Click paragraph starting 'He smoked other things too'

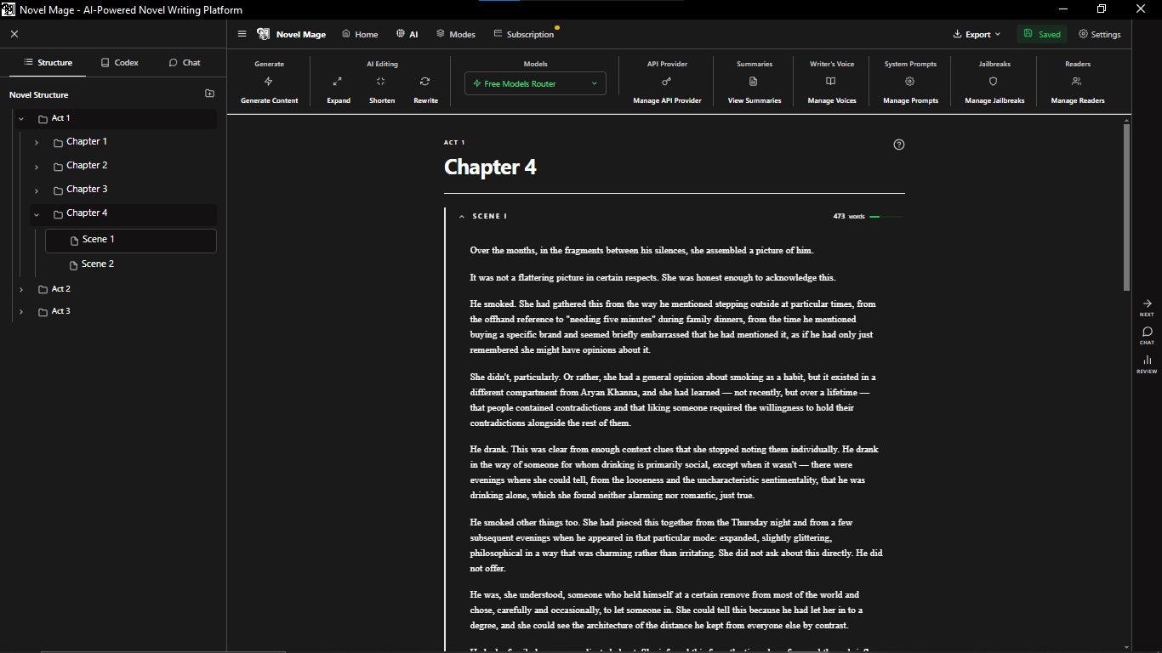coord(676,545)
